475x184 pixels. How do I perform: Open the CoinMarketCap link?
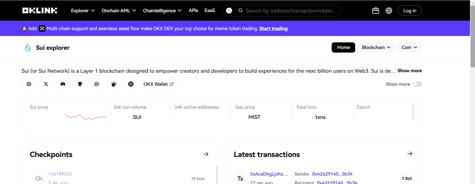[97, 84]
